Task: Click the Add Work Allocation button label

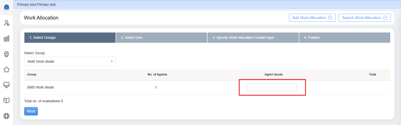Action: pos(309,18)
